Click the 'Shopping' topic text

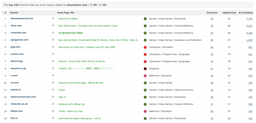[x=154, y=69]
